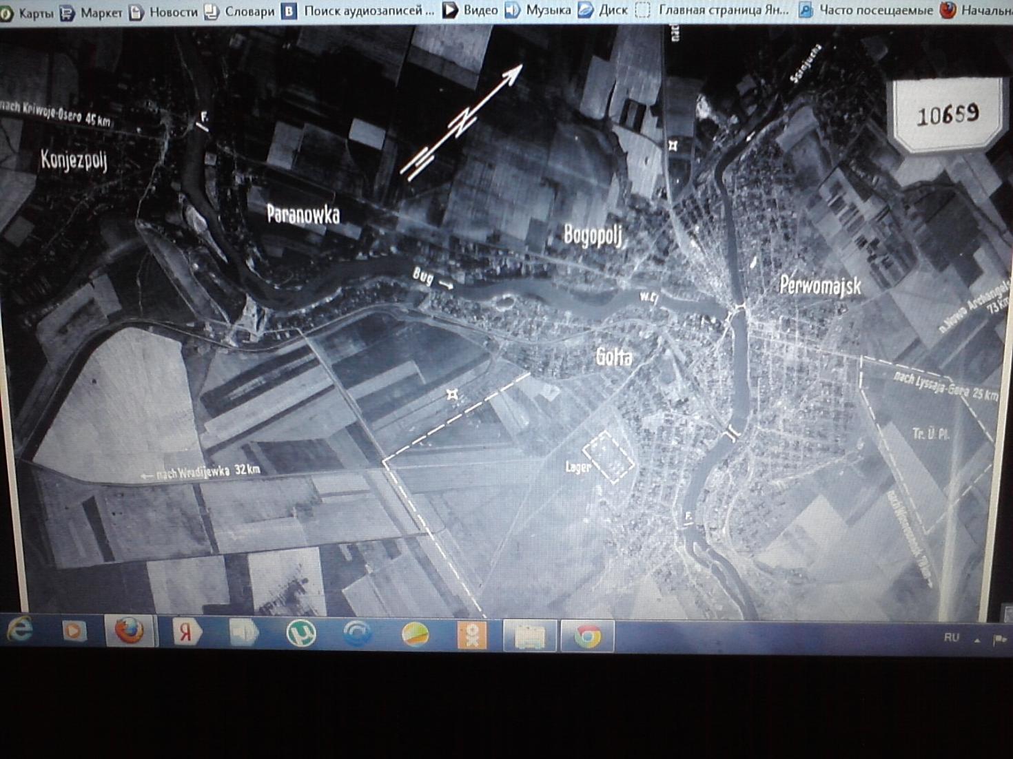Image resolution: width=1013 pixels, height=759 pixels.
Task: Open the file explorer taskbar icon
Action: (529, 636)
